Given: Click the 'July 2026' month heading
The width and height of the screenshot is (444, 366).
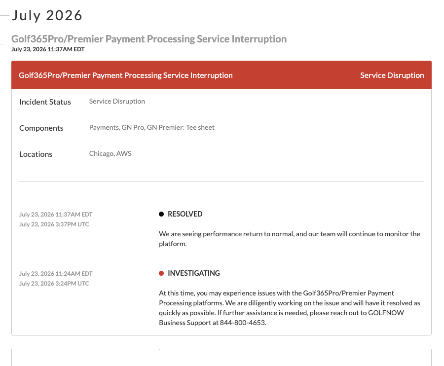Looking at the screenshot, I should (x=47, y=15).
